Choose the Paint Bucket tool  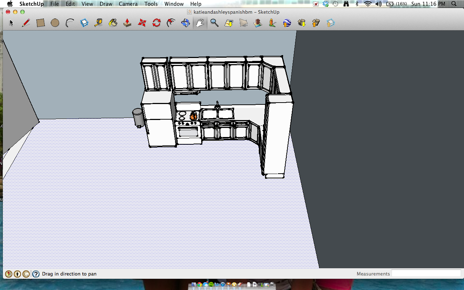[x=113, y=23]
